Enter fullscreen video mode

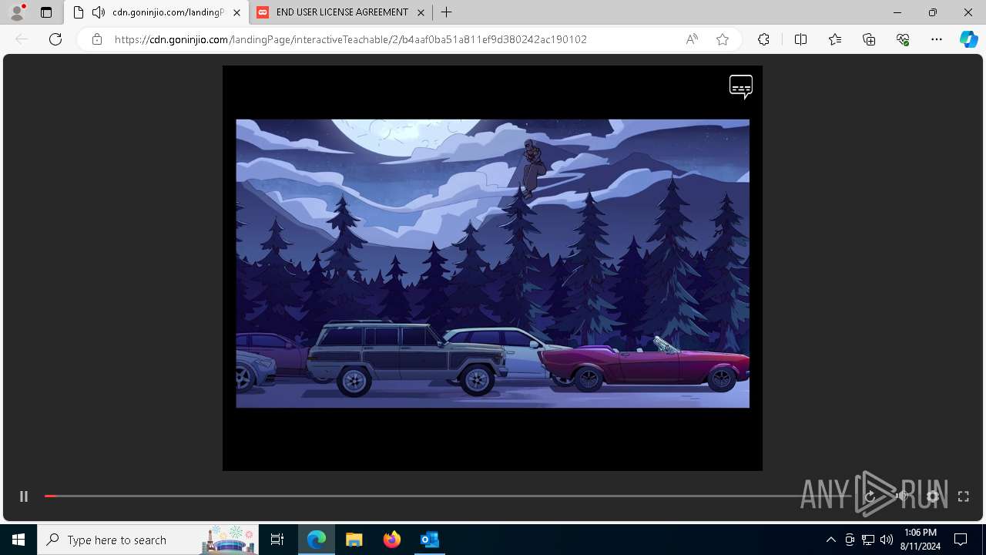(x=963, y=496)
